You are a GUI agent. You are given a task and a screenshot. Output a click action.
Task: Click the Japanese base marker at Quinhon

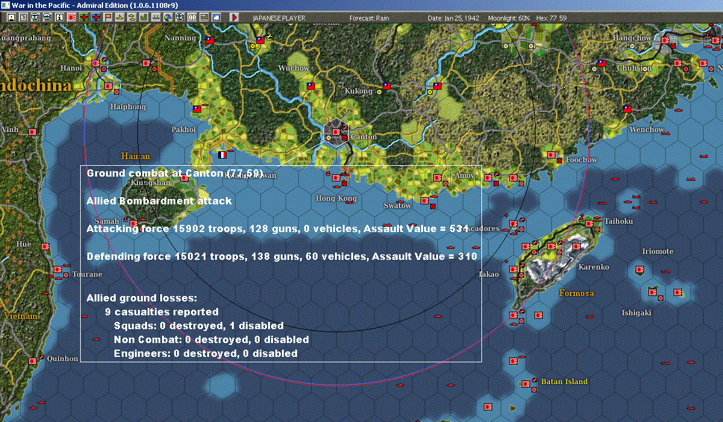pyautogui.click(x=33, y=361)
